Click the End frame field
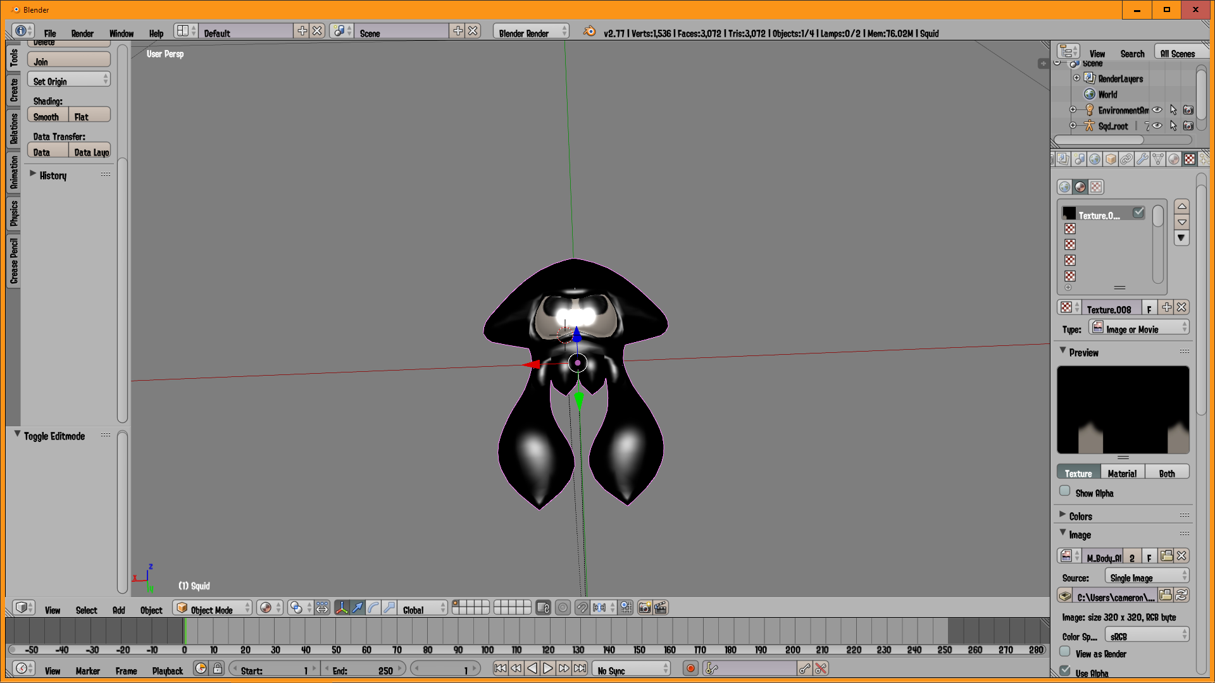Image resolution: width=1215 pixels, height=683 pixels. 363,670
